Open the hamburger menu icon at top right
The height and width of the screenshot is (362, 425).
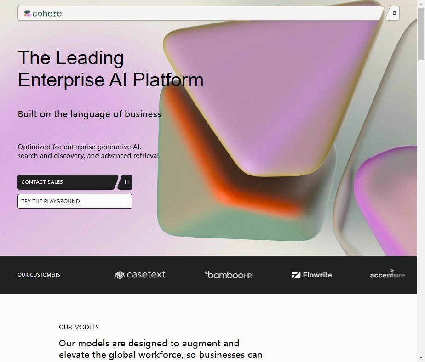[394, 13]
